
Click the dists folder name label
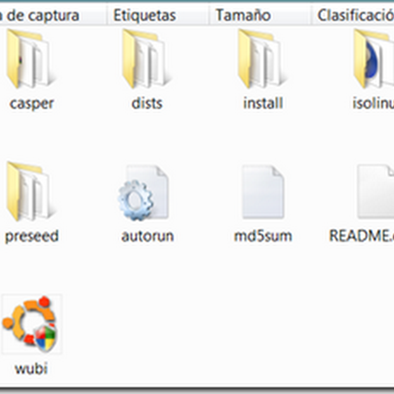pos(147,103)
